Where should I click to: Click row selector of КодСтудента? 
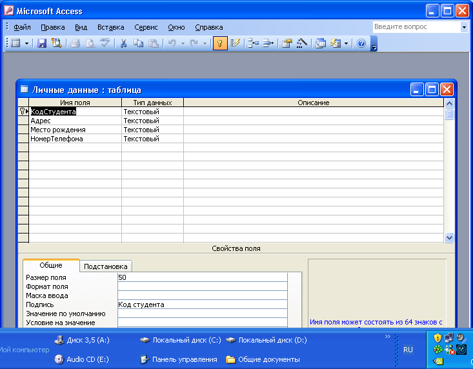tap(23, 112)
